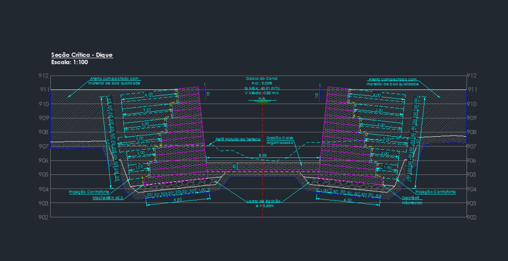This screenshot has height=261, width=508.
Task: Click the right "Projeção Contraforte" label
Action: click(435, 192)
